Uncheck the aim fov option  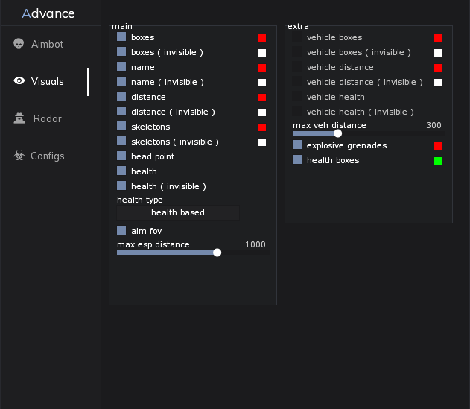121,231
